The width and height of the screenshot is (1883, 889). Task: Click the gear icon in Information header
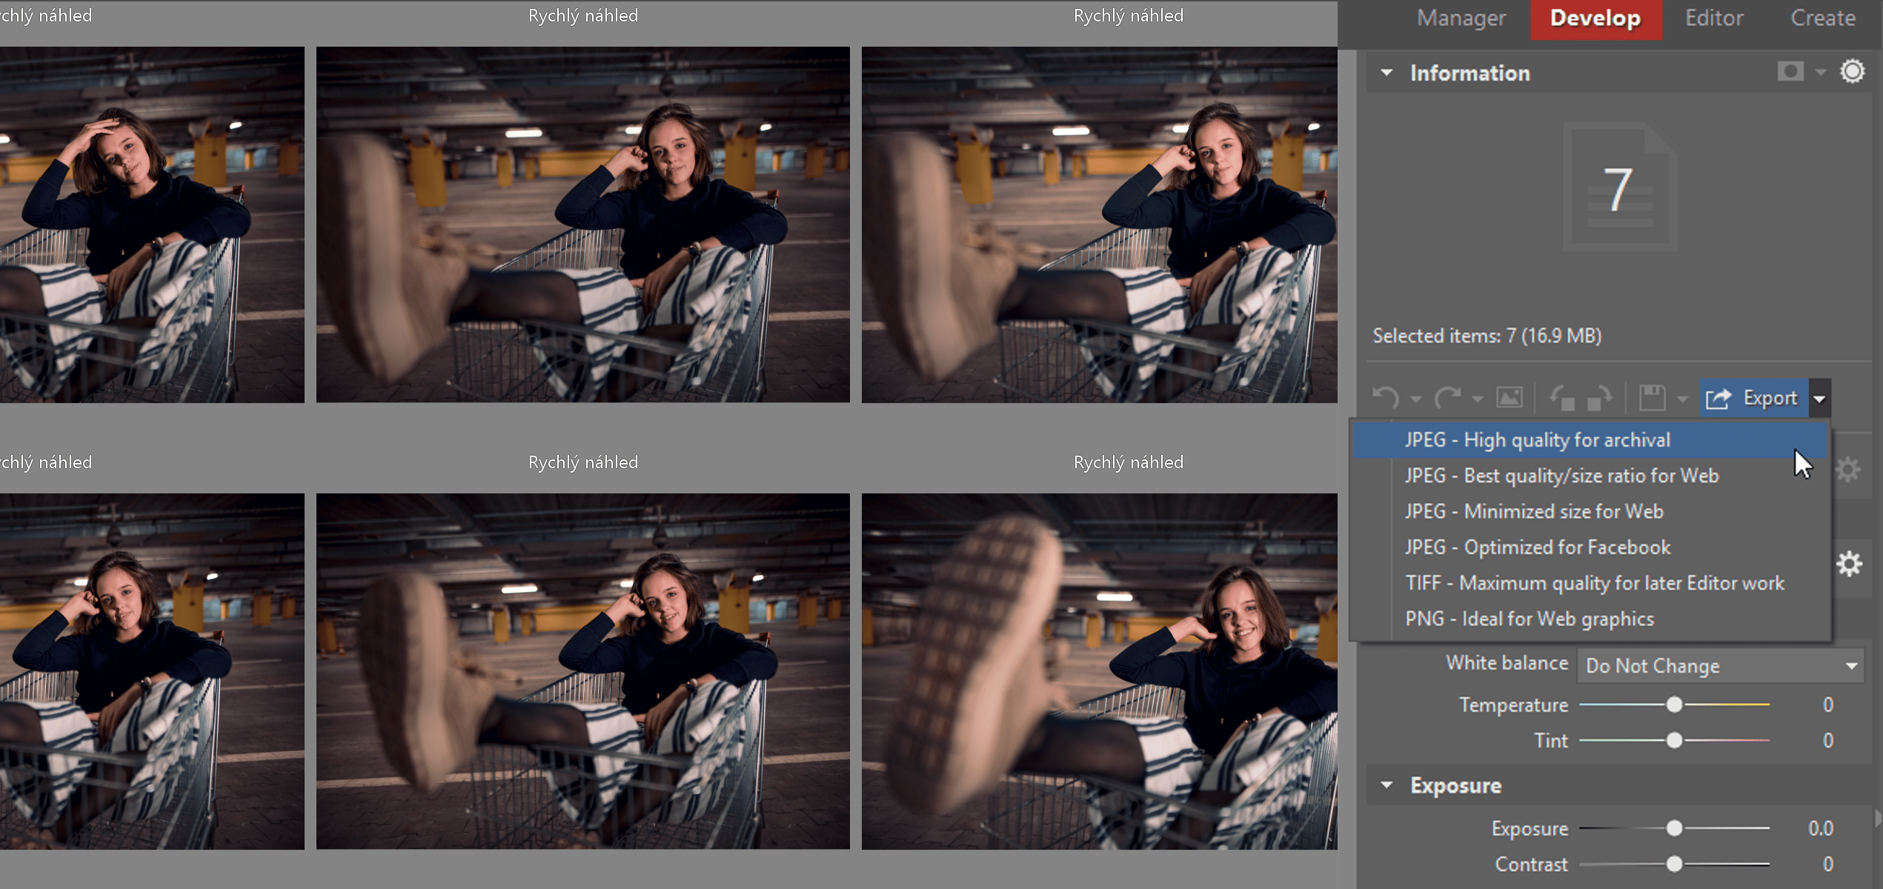coord(1852,72)
